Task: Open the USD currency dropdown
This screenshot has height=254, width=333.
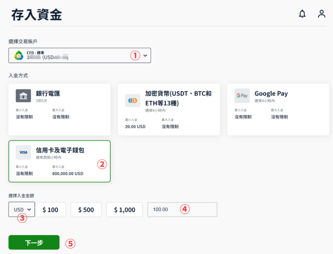Action: click(x=21, y=209)
